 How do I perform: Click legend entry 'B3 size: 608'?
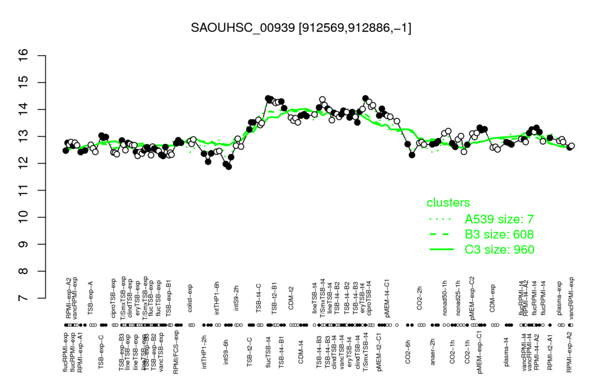(499, 235)
